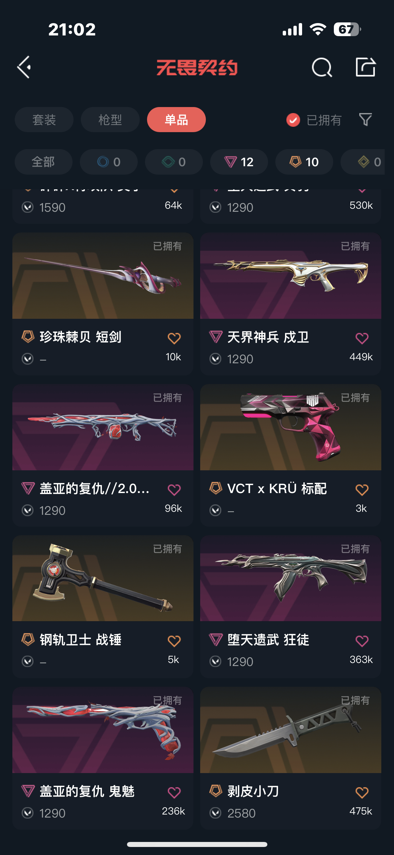Image resolution: width=394 pixels, height=855 pixels.
Task: Toggle the 已拥有 owned checkbox
Action: (293, 120)
